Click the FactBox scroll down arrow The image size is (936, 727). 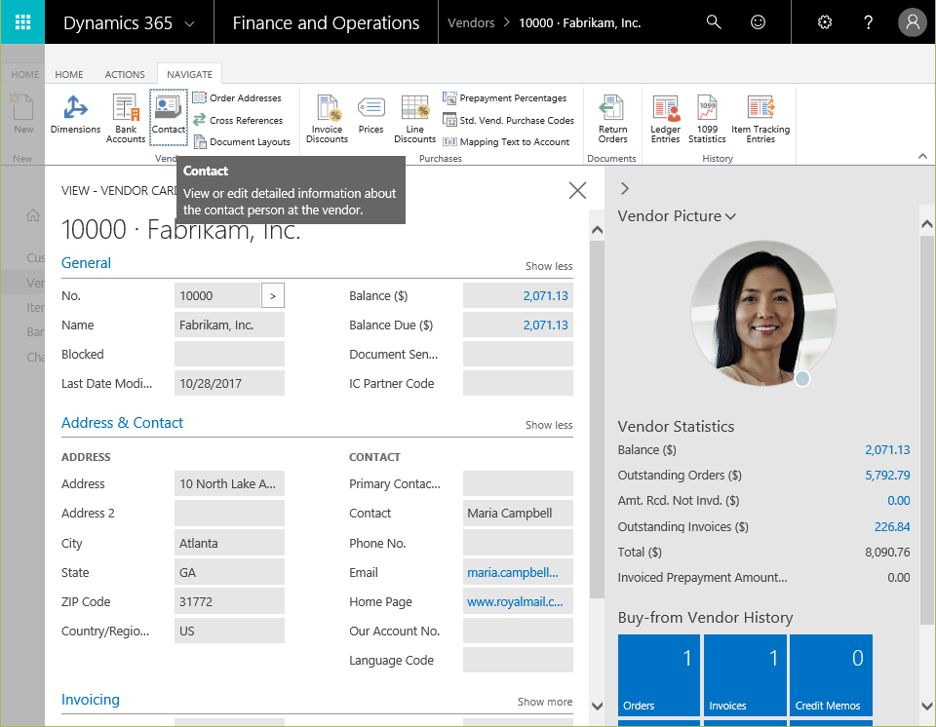click(x=926, y=707)
